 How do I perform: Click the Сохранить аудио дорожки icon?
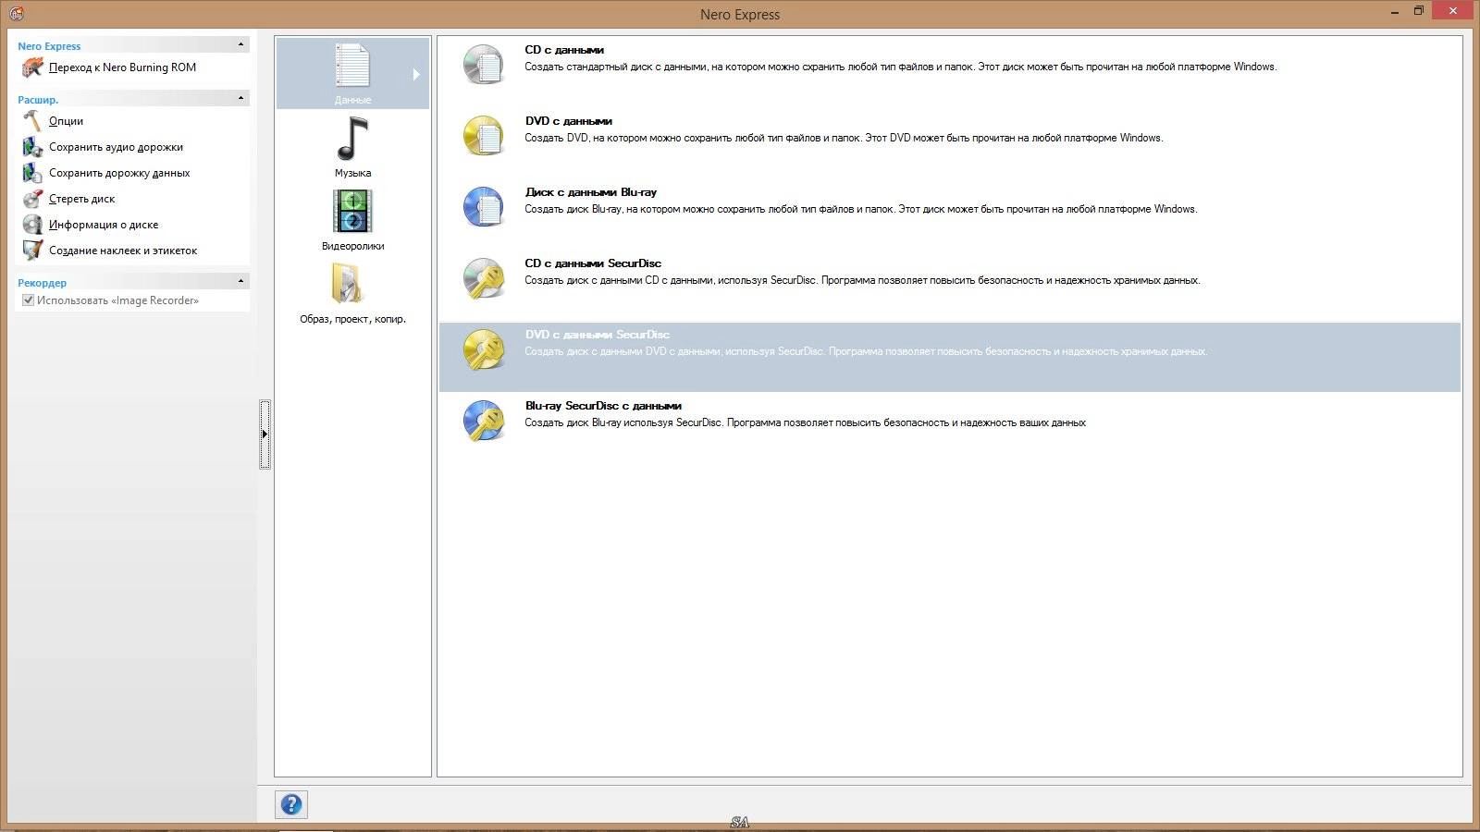[32, 147]
